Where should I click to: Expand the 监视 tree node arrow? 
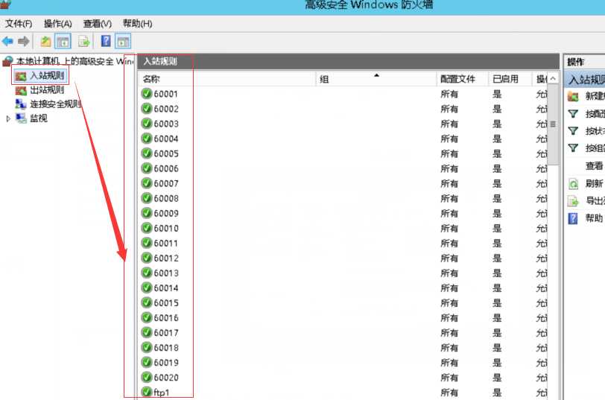click(8, 118)
